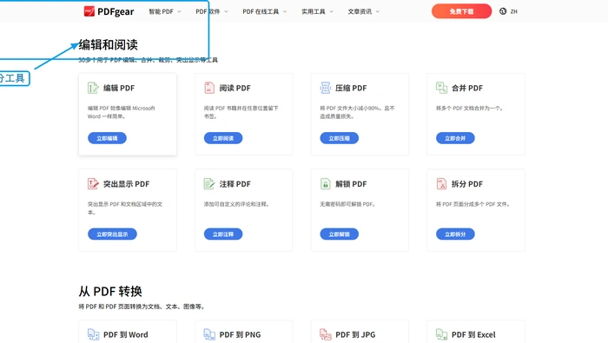608x343 pixels.
Task: Click the 注释 PDF tool icon
Action: coord(209,184)
